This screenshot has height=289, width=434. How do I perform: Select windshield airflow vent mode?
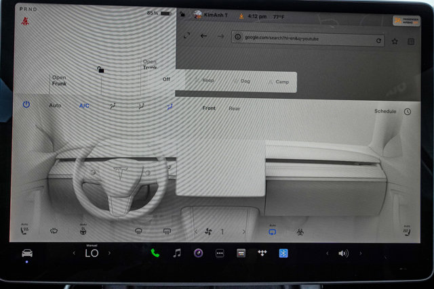point(113,106)
